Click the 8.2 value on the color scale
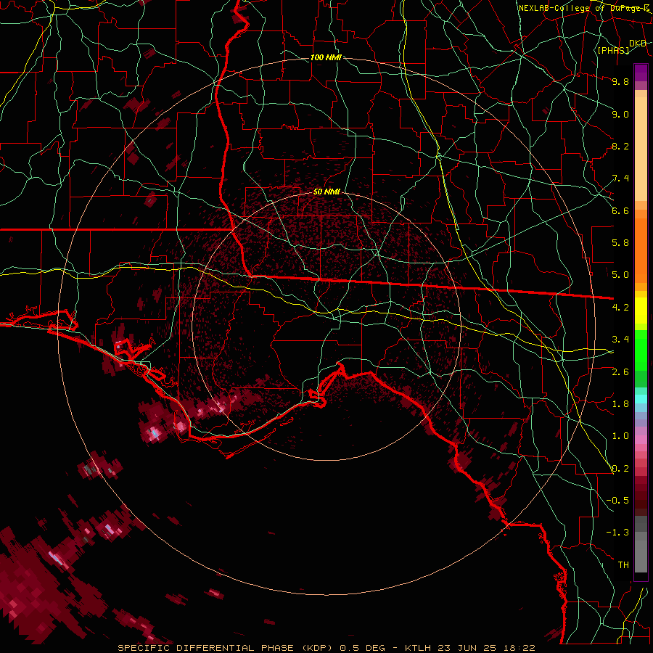 (x=620, y=146)
